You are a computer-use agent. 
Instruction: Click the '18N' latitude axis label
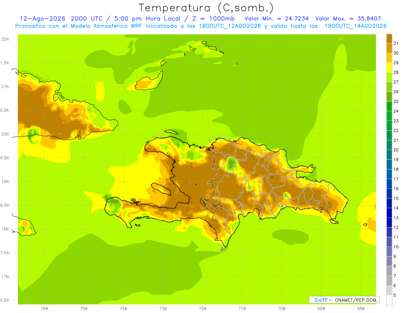tap(5, 229)
